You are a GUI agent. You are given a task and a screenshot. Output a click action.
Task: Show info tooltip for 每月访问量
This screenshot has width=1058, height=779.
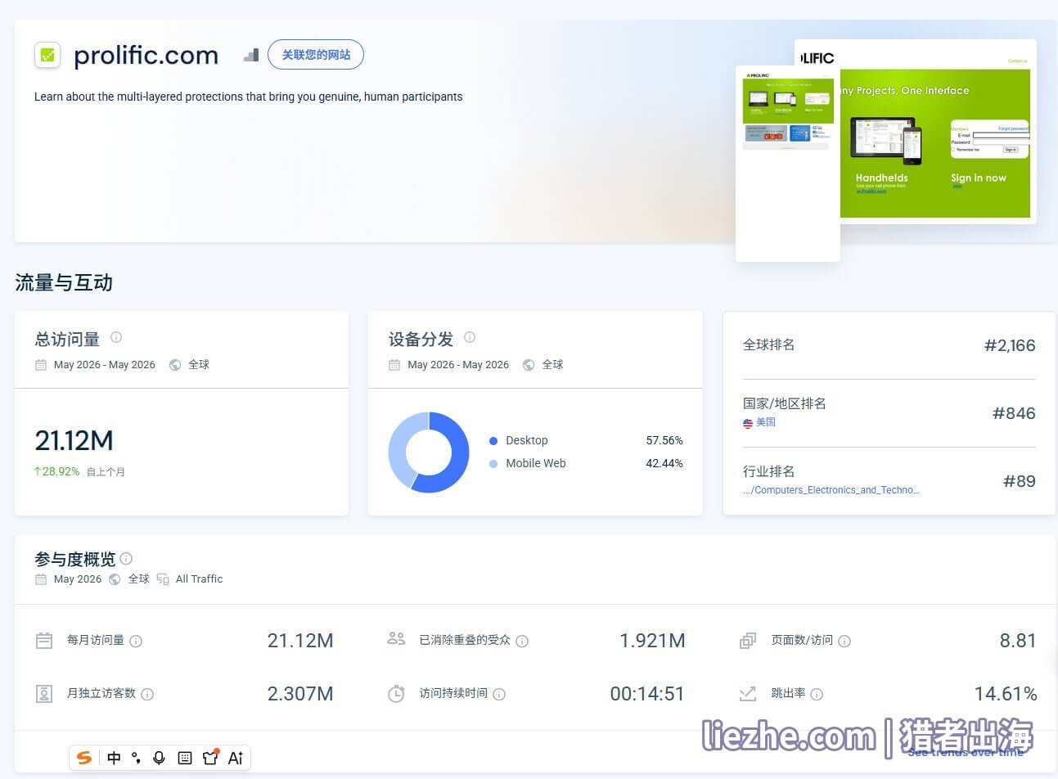click(137, 642)
